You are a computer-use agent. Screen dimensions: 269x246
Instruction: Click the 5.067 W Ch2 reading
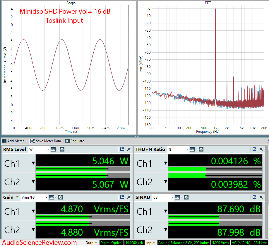110,184
